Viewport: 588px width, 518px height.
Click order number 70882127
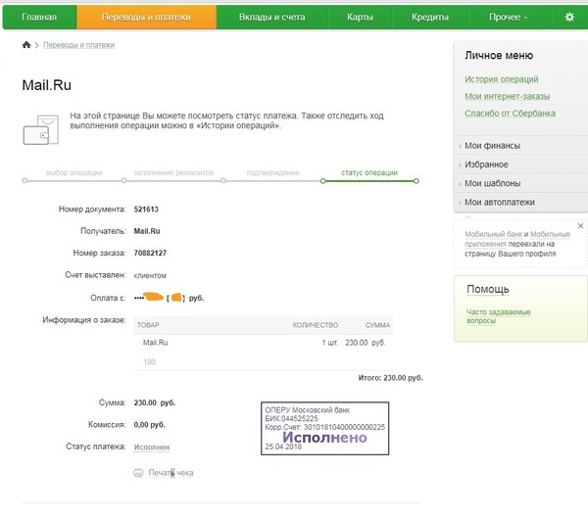150,253
